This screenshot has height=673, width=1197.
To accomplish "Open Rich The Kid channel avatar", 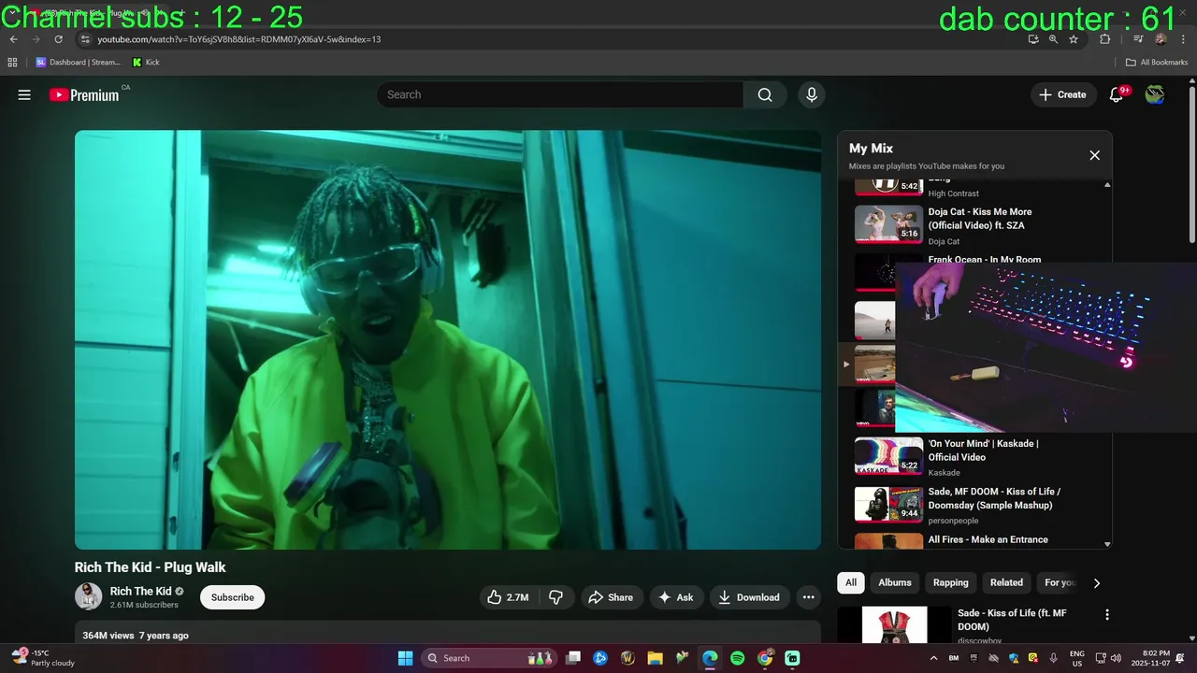I will (x=89, y=596).
